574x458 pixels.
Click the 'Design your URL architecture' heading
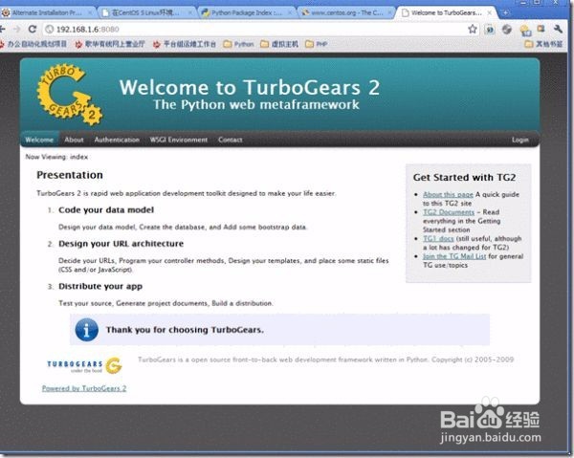(x=121, y=244)
